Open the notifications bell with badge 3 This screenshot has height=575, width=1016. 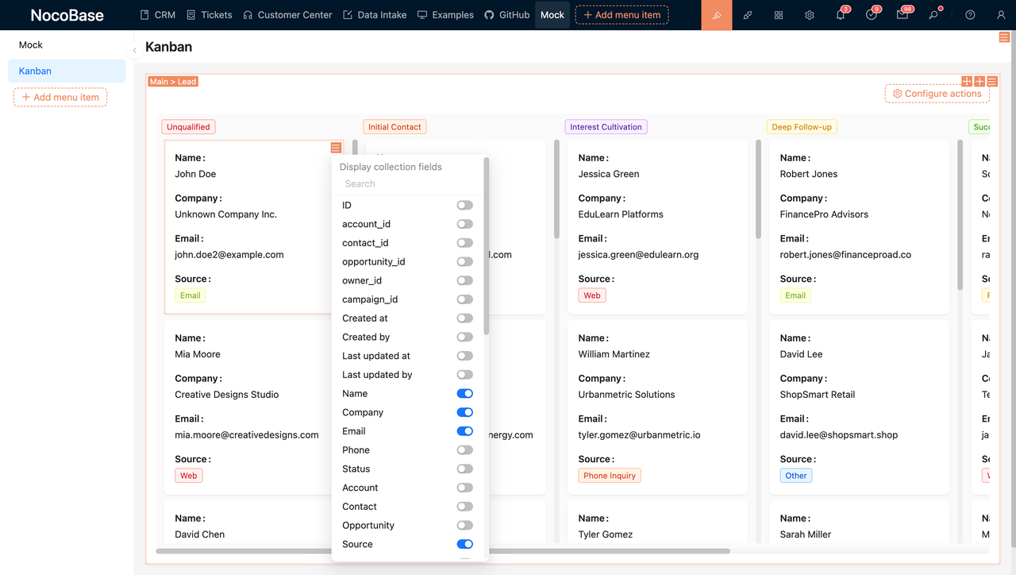[x=838, y=14]
